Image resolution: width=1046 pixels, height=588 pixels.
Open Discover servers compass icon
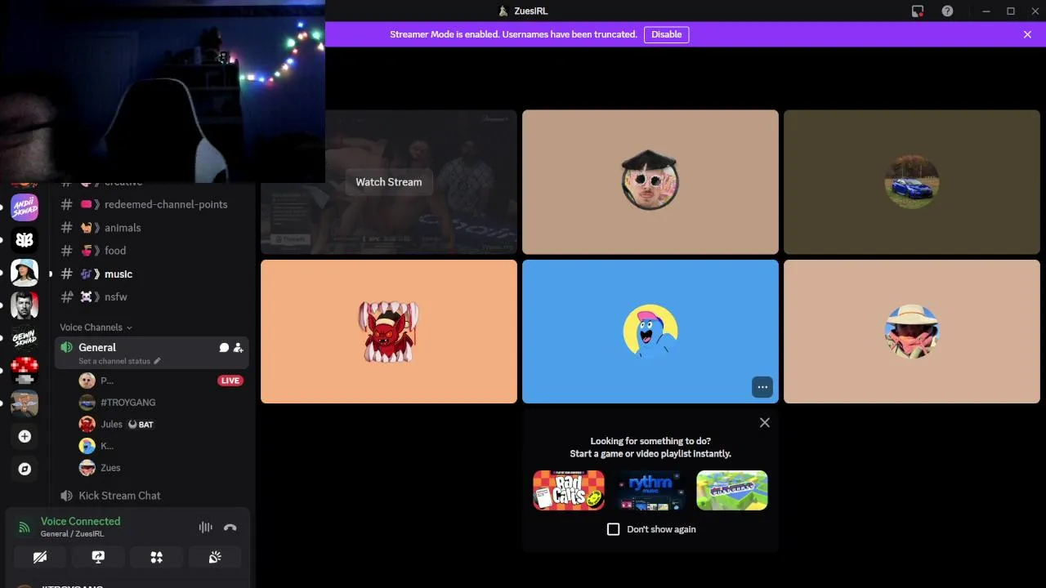[25, 469]
